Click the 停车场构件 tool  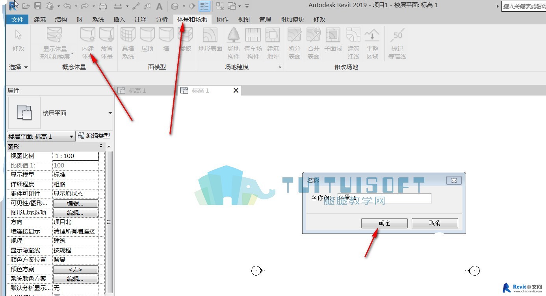click(253, 43)
